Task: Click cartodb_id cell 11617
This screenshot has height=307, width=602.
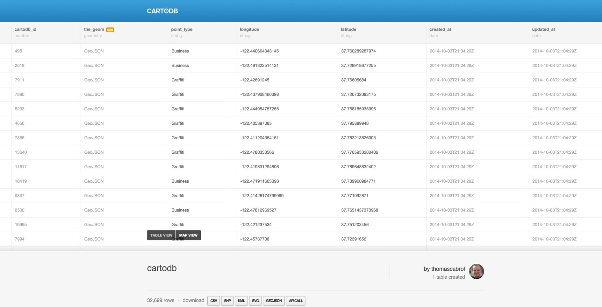Action: (21, 167)
